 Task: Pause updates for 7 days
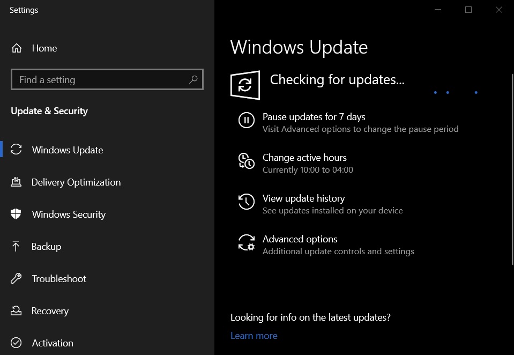314,117
